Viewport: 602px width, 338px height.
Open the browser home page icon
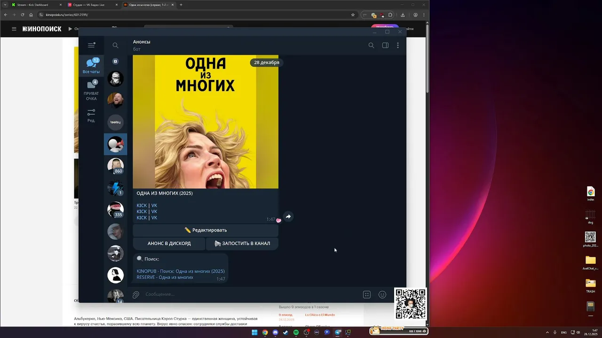tap(31, 15)
